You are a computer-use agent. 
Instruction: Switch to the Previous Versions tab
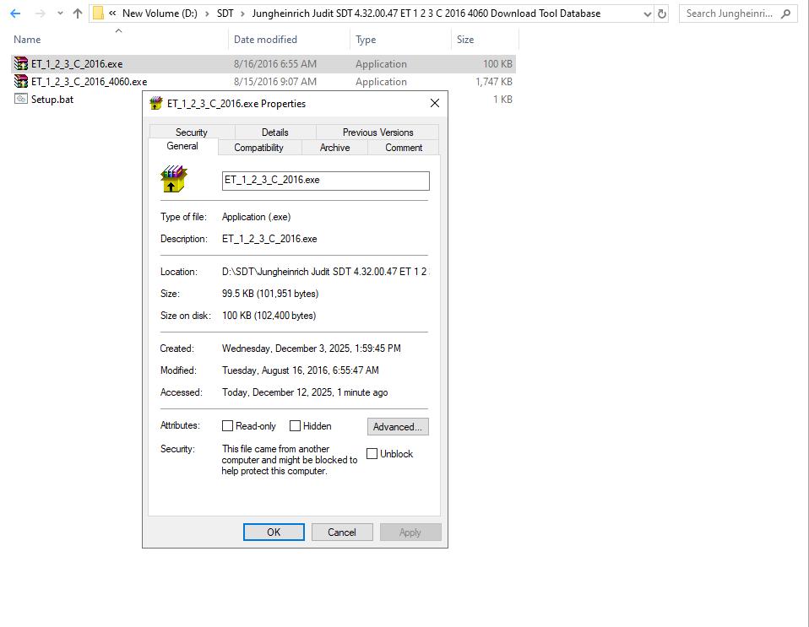[377, 132]
